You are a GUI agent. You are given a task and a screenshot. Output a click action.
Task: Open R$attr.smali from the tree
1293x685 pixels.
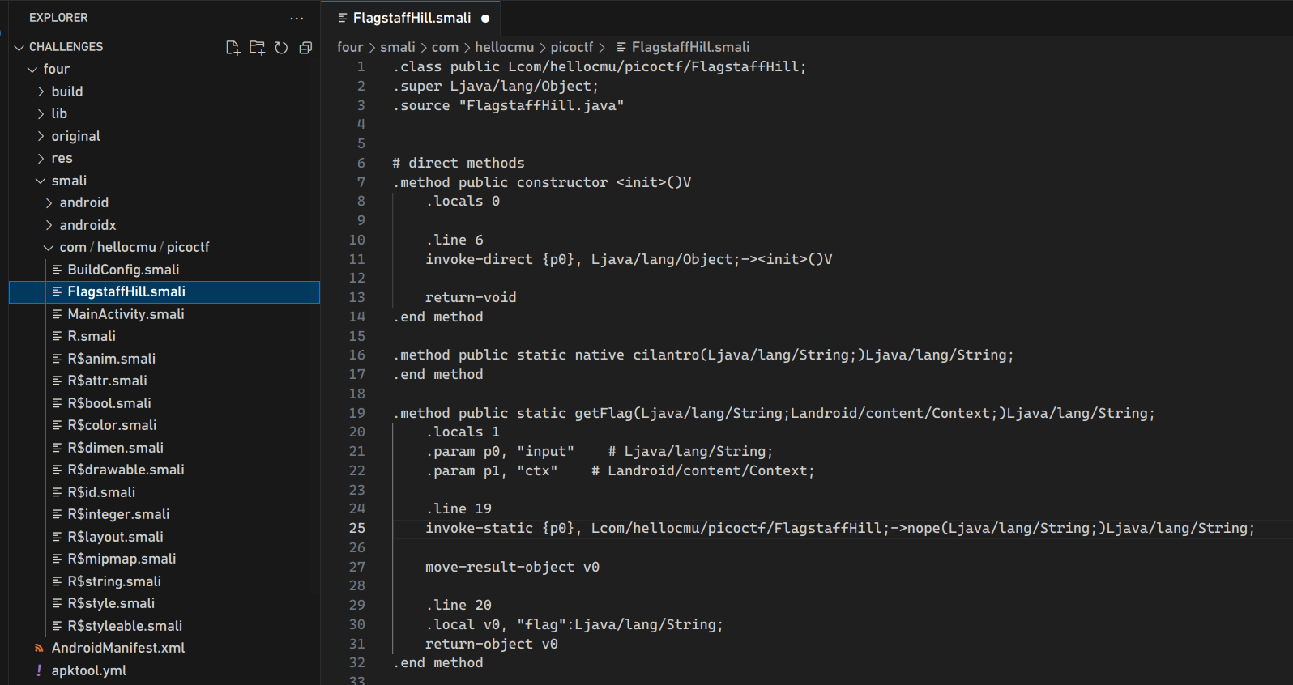pos(164,381)
